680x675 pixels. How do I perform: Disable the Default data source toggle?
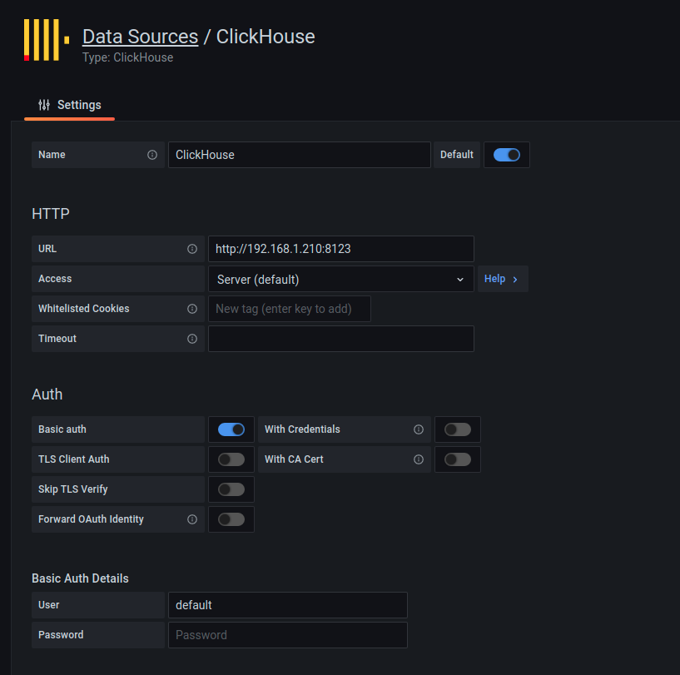[x=506, y=155]
